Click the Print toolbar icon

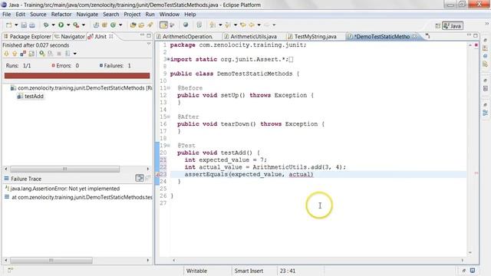32,25
